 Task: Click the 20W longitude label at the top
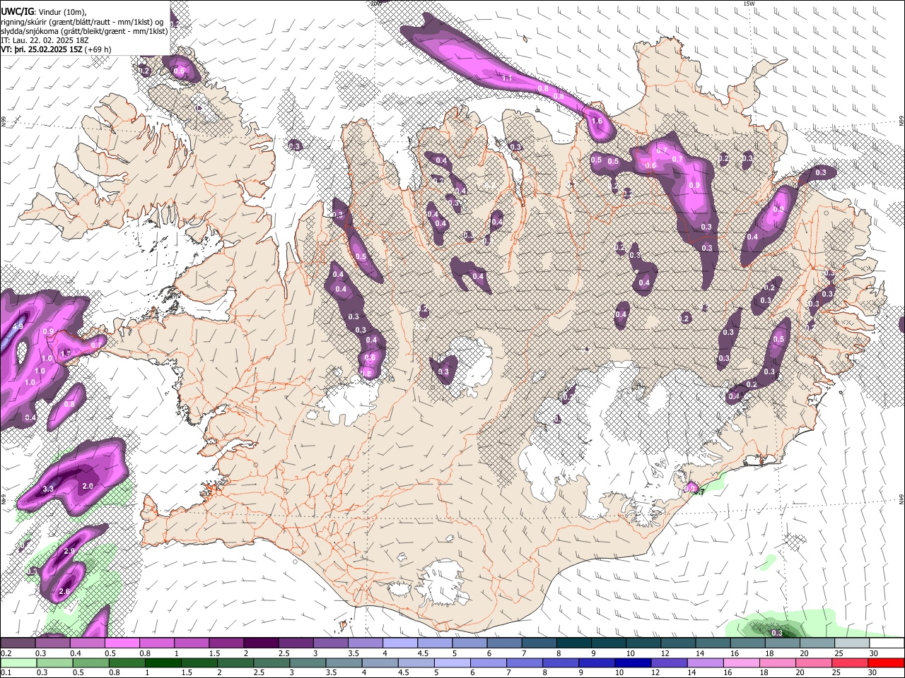(x=375, y=4)
